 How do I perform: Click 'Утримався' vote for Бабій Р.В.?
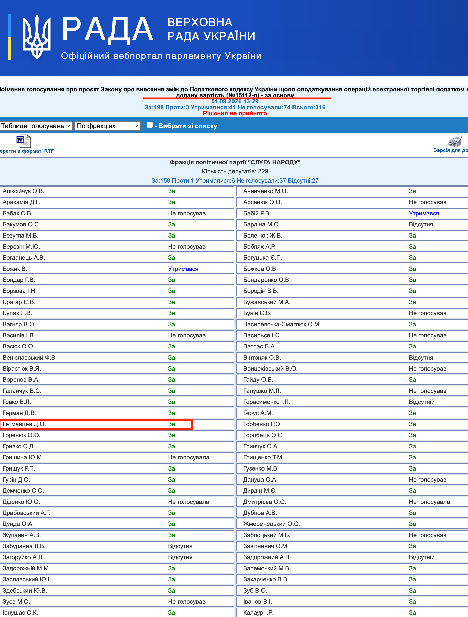pos(424,213)
